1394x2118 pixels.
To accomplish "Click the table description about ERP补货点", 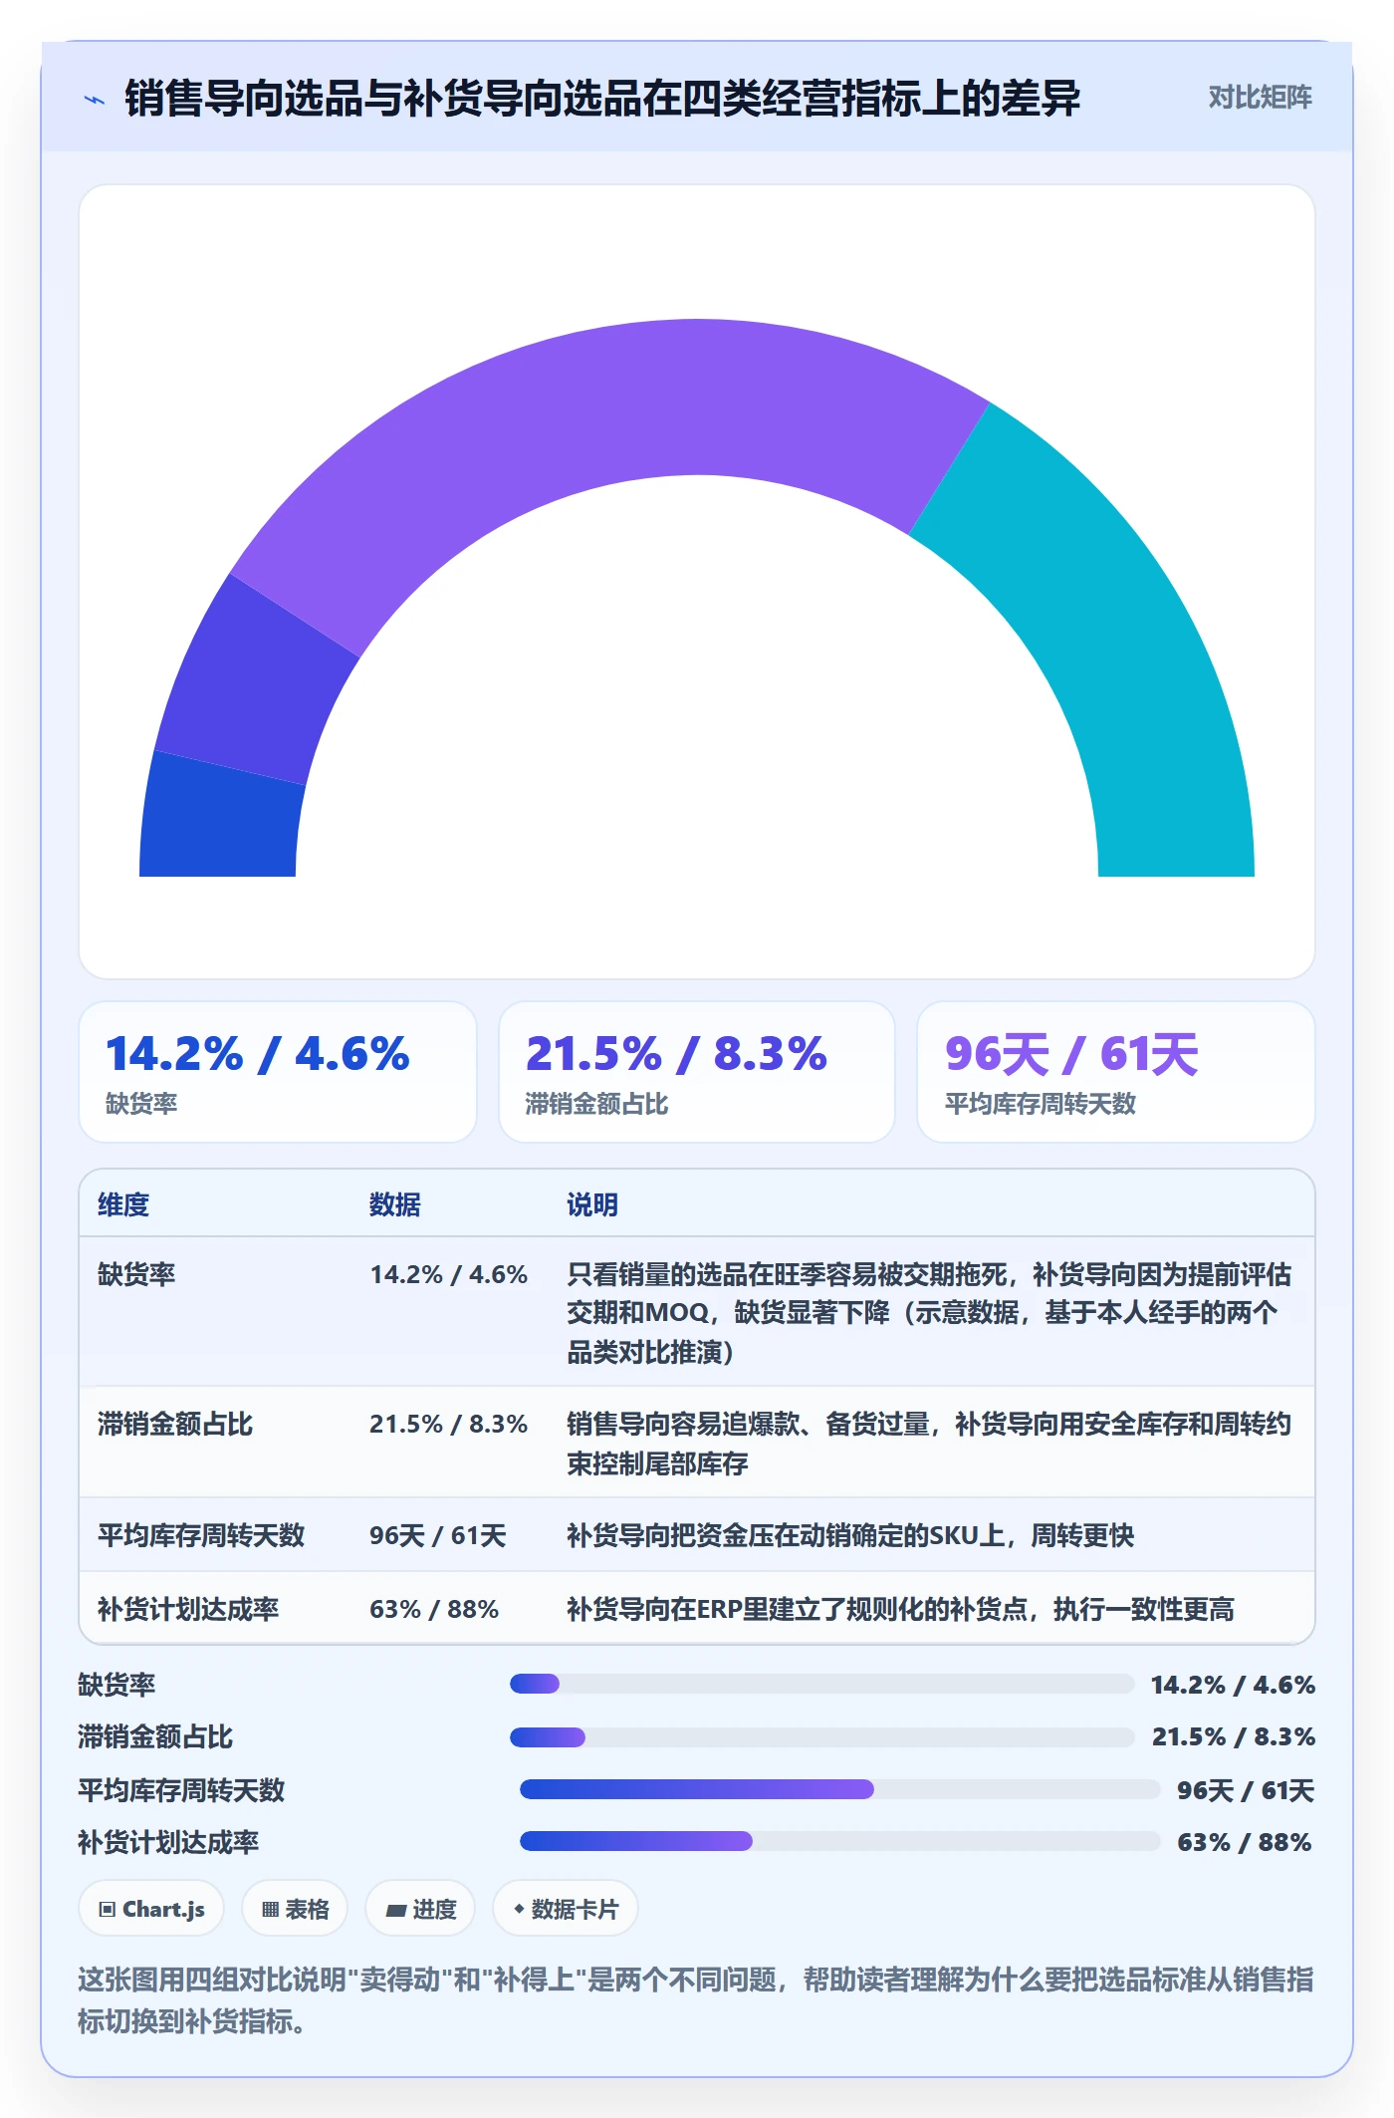I will click(x=900, y=1609).
